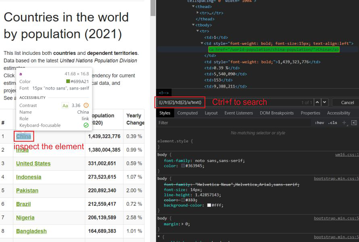Image resolution: width=359 pixels, height=242 pixels.
Task: Open the Pakistan country link
Action: click(x=27, y=190)
